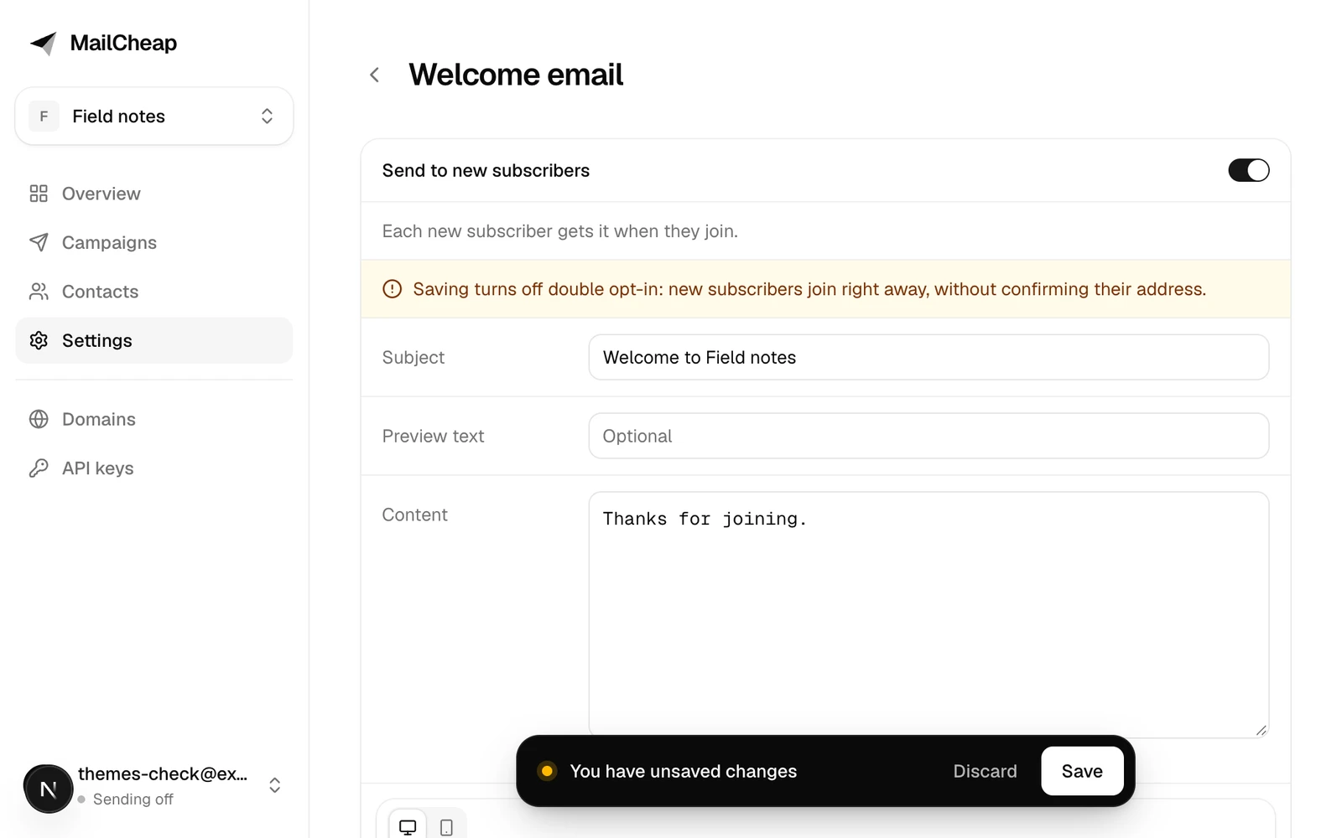Expand the account menu chevrons
This screenshot has width=1342, height=838.
[274, 785]
